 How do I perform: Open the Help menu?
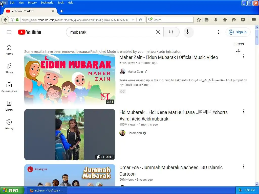tap(71, 3)
